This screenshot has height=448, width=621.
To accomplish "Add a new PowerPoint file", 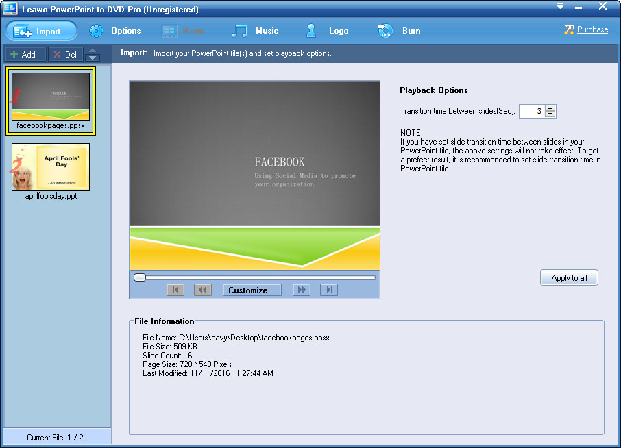I will click(x=24, y=55).
